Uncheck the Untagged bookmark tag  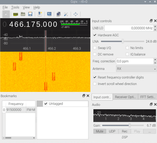pyautogui.click(x=46, y=104)
